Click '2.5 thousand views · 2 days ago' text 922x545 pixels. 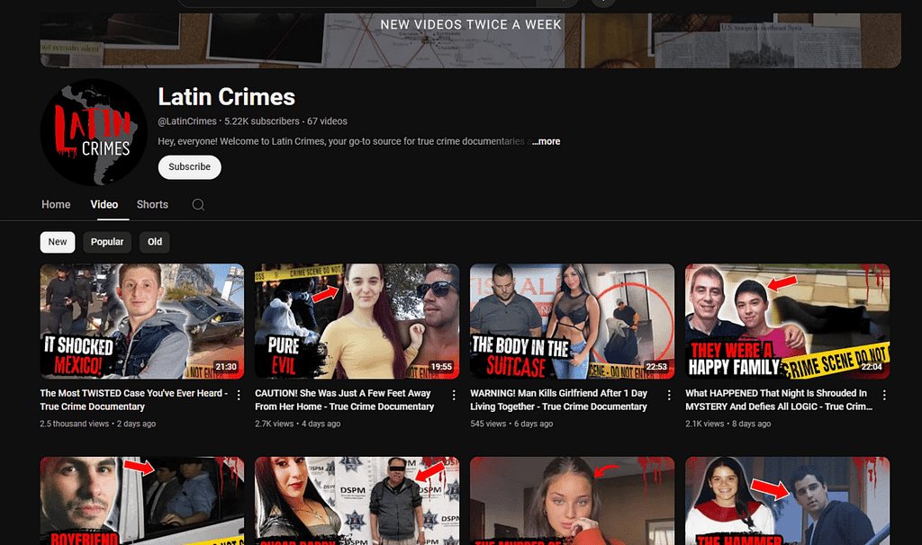click(97, 424)
